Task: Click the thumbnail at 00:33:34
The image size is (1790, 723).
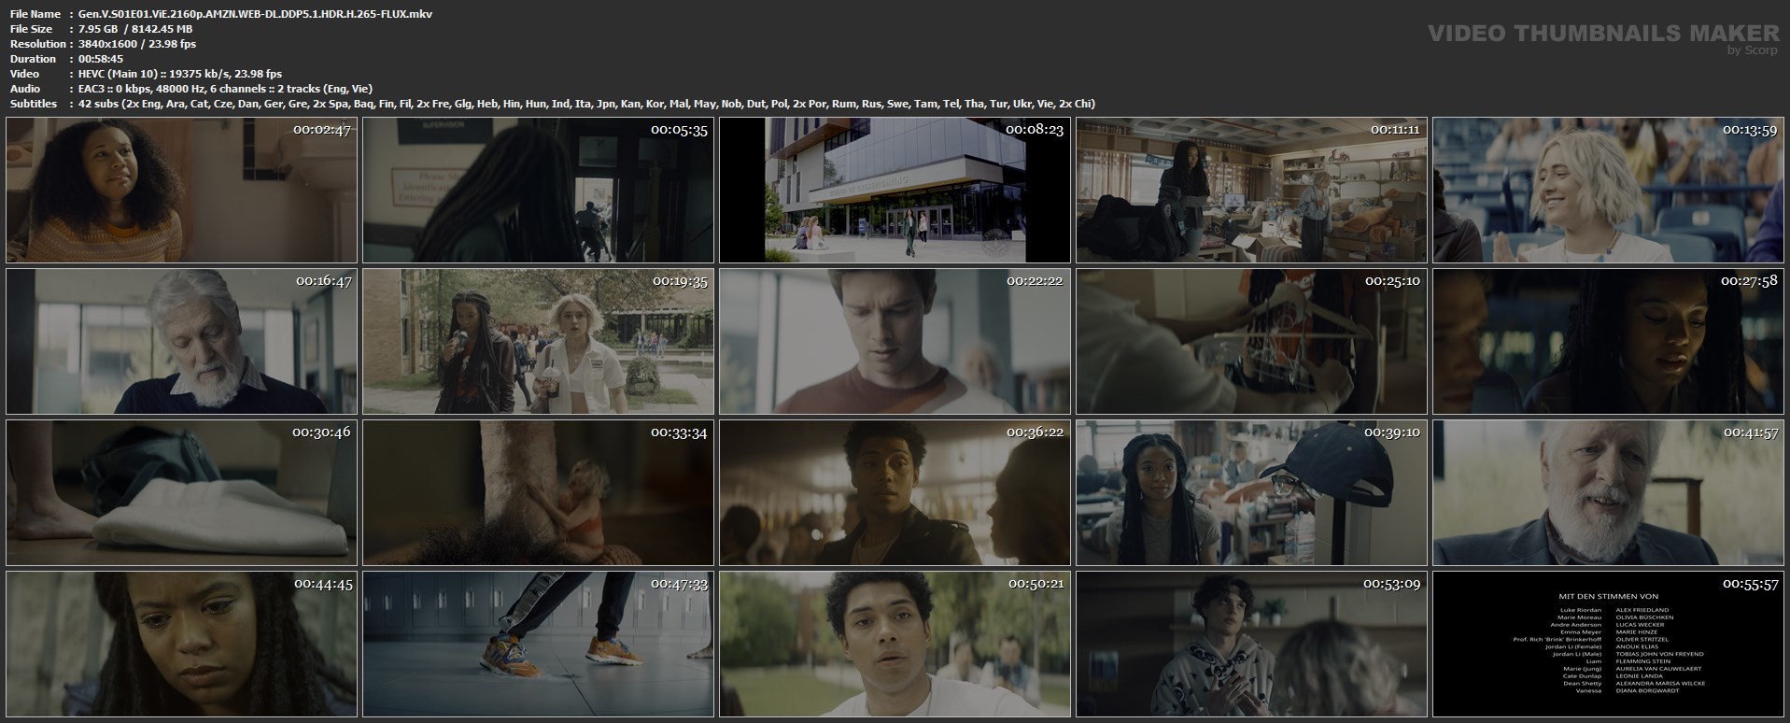Action: coord(538,492)
